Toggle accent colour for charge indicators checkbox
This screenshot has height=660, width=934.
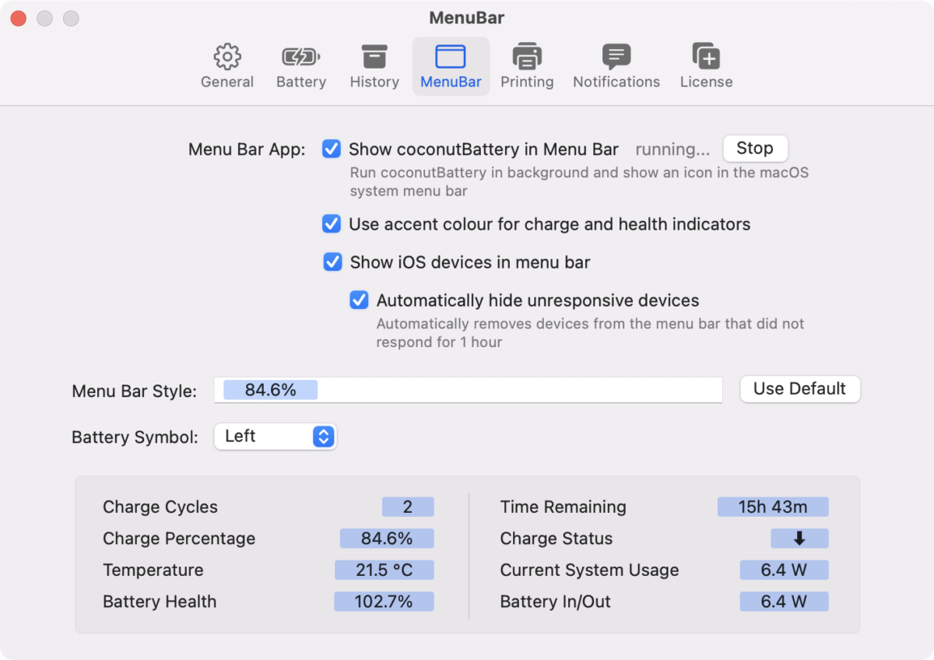[x=332, y=224]
